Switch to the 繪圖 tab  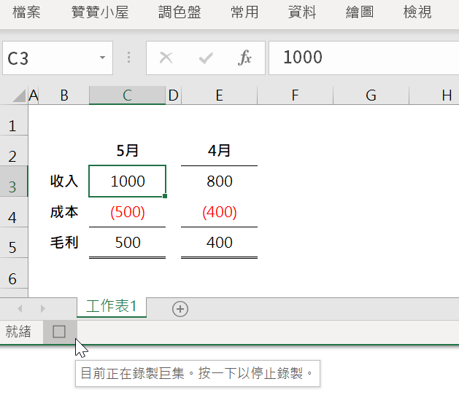click(360, 12)
